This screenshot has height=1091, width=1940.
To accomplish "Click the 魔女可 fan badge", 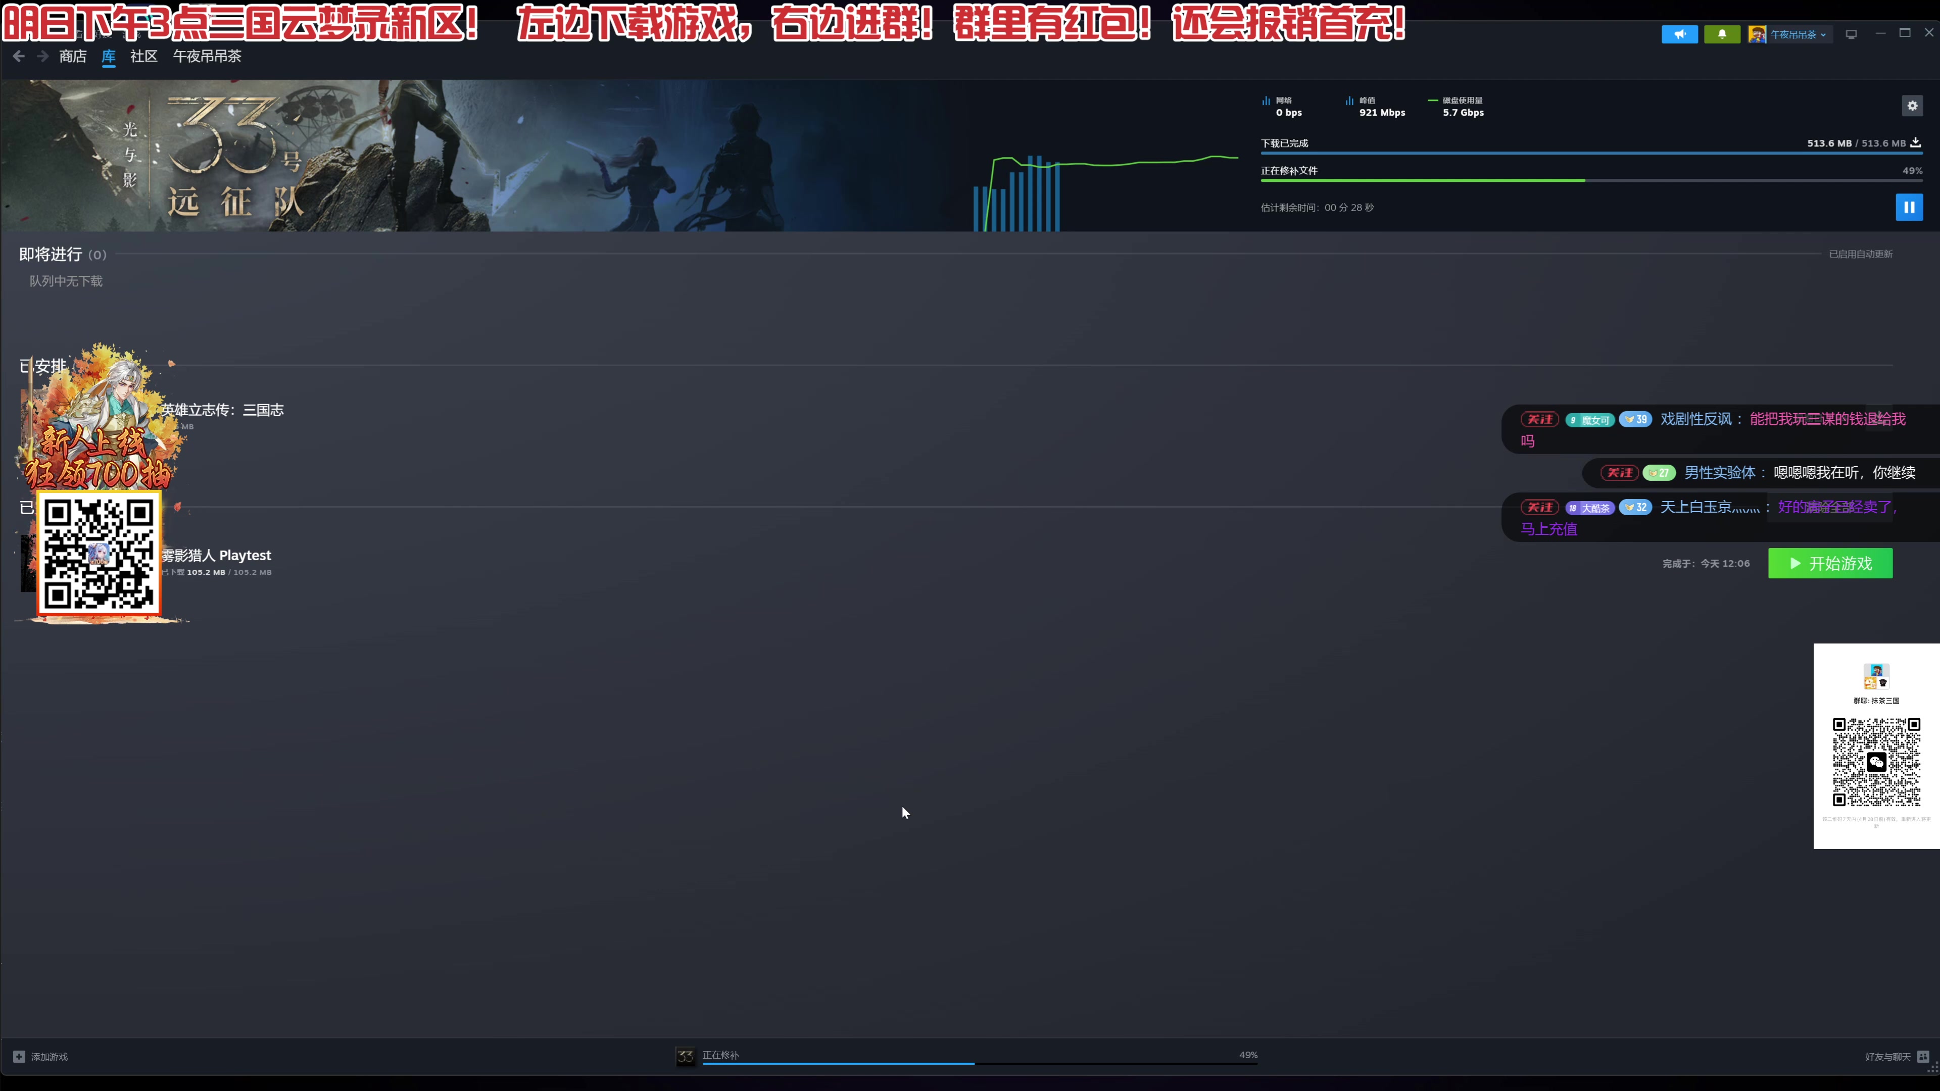I will click(x=1590, y=420).
